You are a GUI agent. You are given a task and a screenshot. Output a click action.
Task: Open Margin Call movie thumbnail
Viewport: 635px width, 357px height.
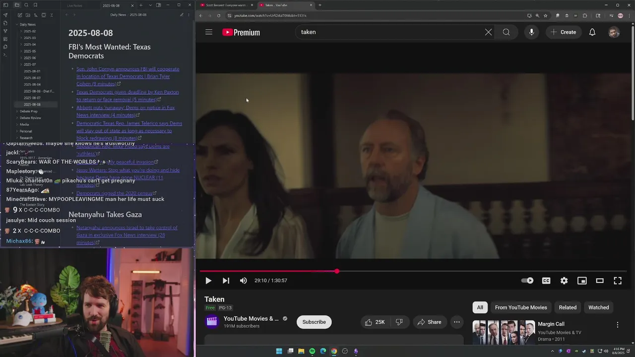pyautogui.click(x=504, y=333)
